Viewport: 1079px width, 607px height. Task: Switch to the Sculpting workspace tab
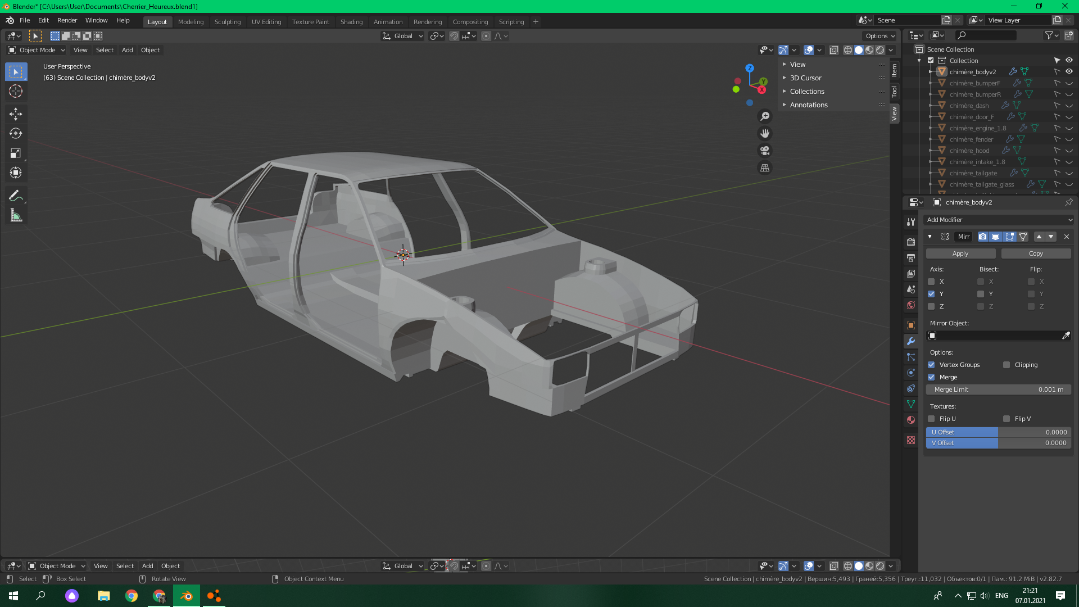227,22
